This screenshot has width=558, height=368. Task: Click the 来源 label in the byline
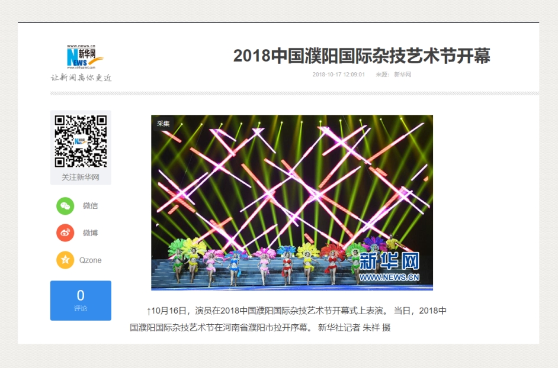(383, 75)
